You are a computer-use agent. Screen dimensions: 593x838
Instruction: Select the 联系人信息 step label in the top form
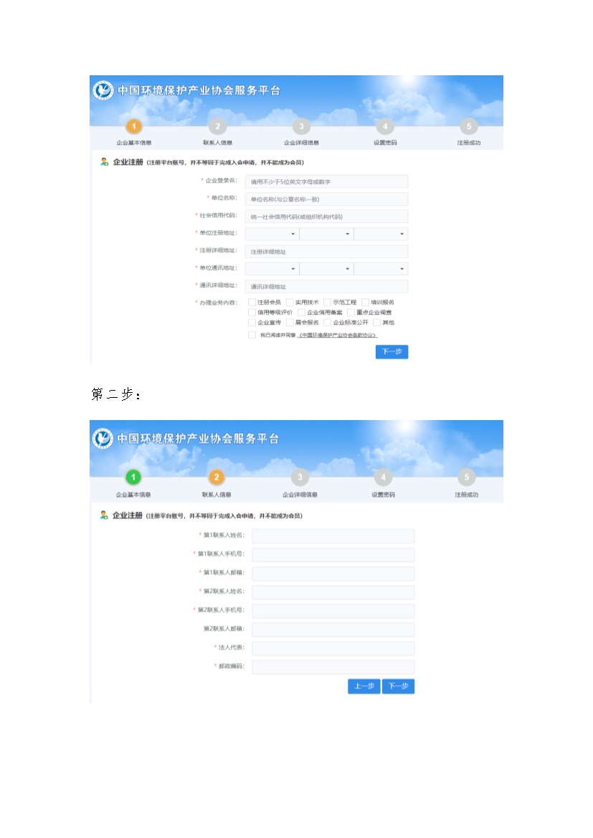(217, 143)
